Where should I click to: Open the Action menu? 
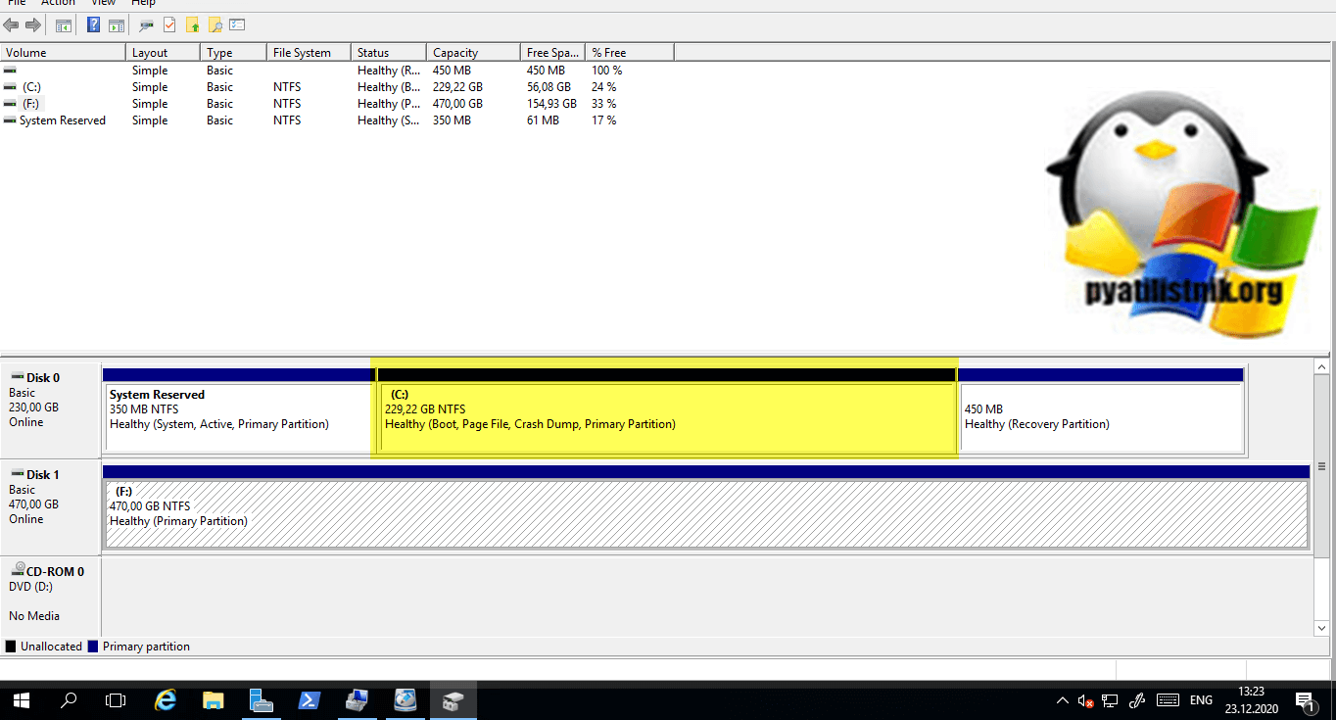58,3
